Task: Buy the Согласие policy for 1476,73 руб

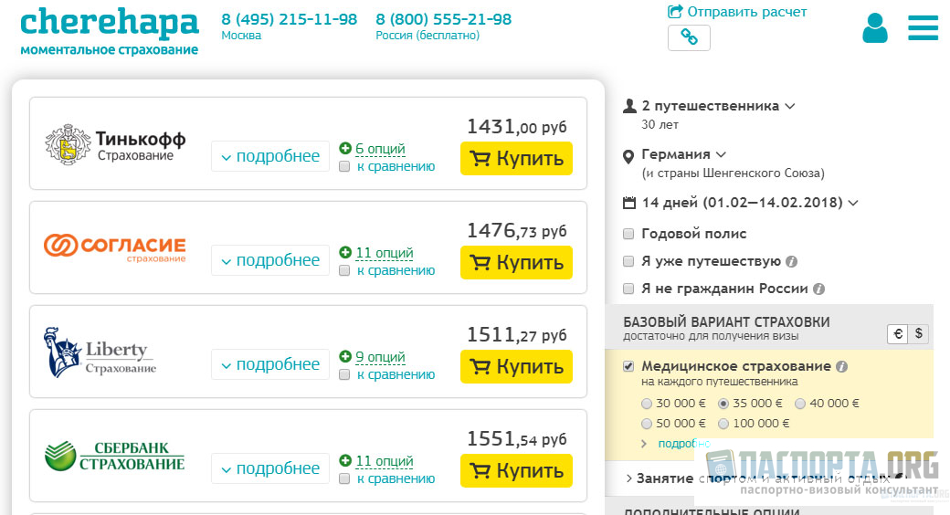Action: point(516,263)
